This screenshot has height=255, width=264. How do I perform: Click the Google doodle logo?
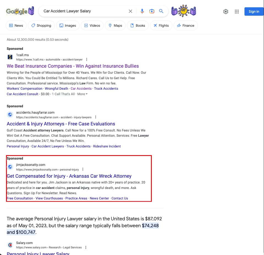pyautogui.click(x=20, y=11)
